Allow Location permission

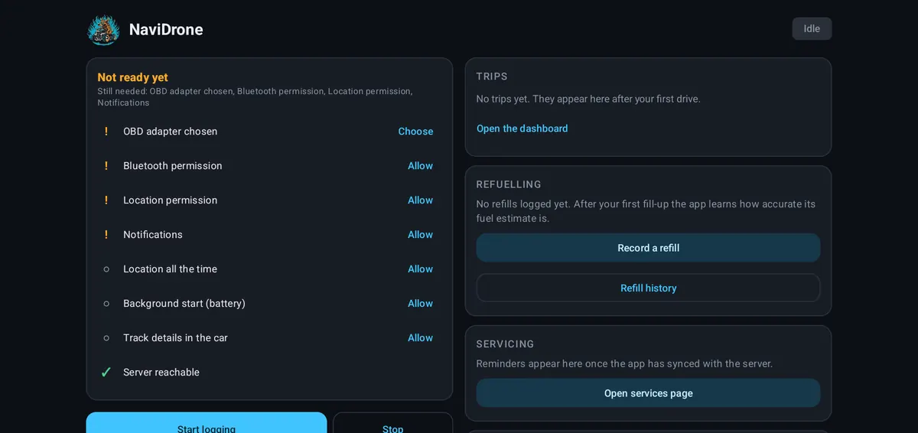pos(420,200)
